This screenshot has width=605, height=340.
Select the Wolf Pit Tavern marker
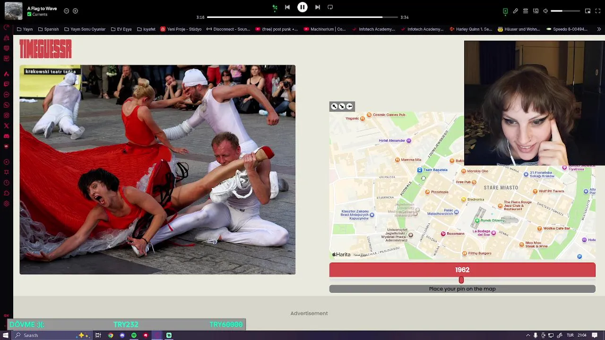pyautogui.click(x=535, y=191)
